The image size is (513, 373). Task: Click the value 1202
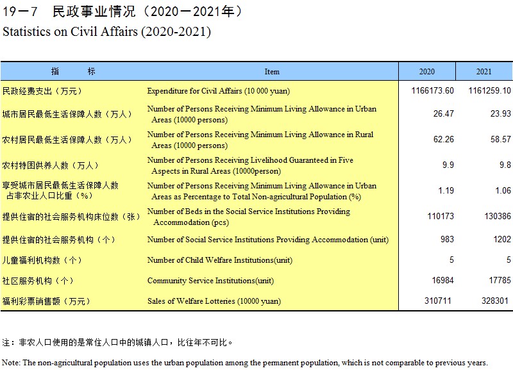click(x=502, y=239)
